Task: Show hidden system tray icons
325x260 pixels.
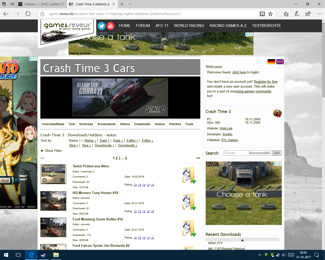Action: click(259, 255)
